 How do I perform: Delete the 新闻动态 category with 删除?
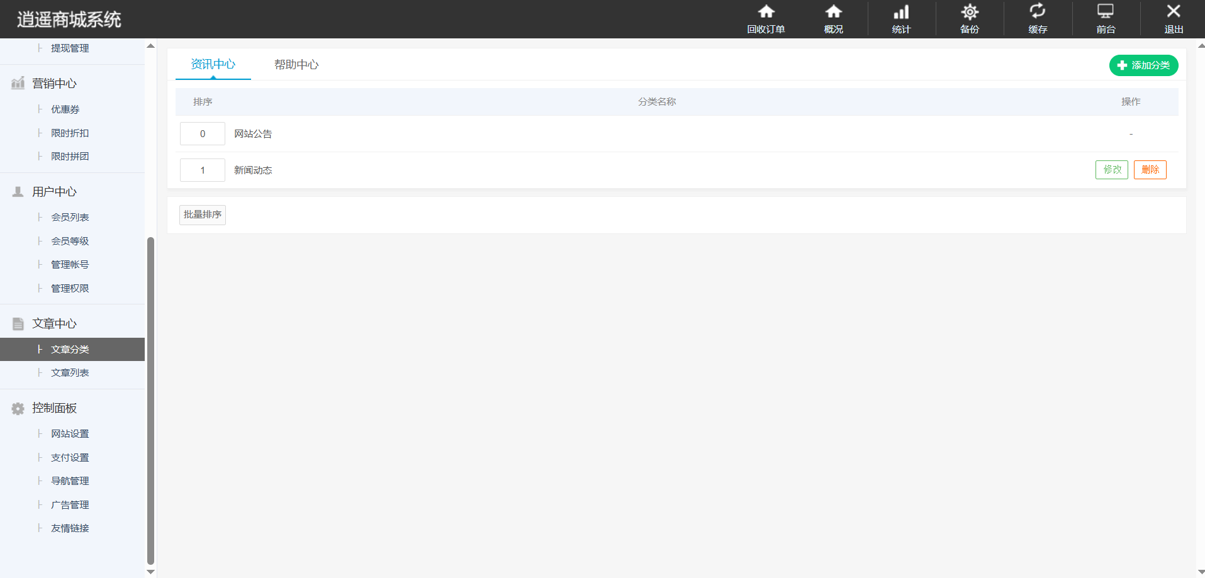tap(1150, 170)
